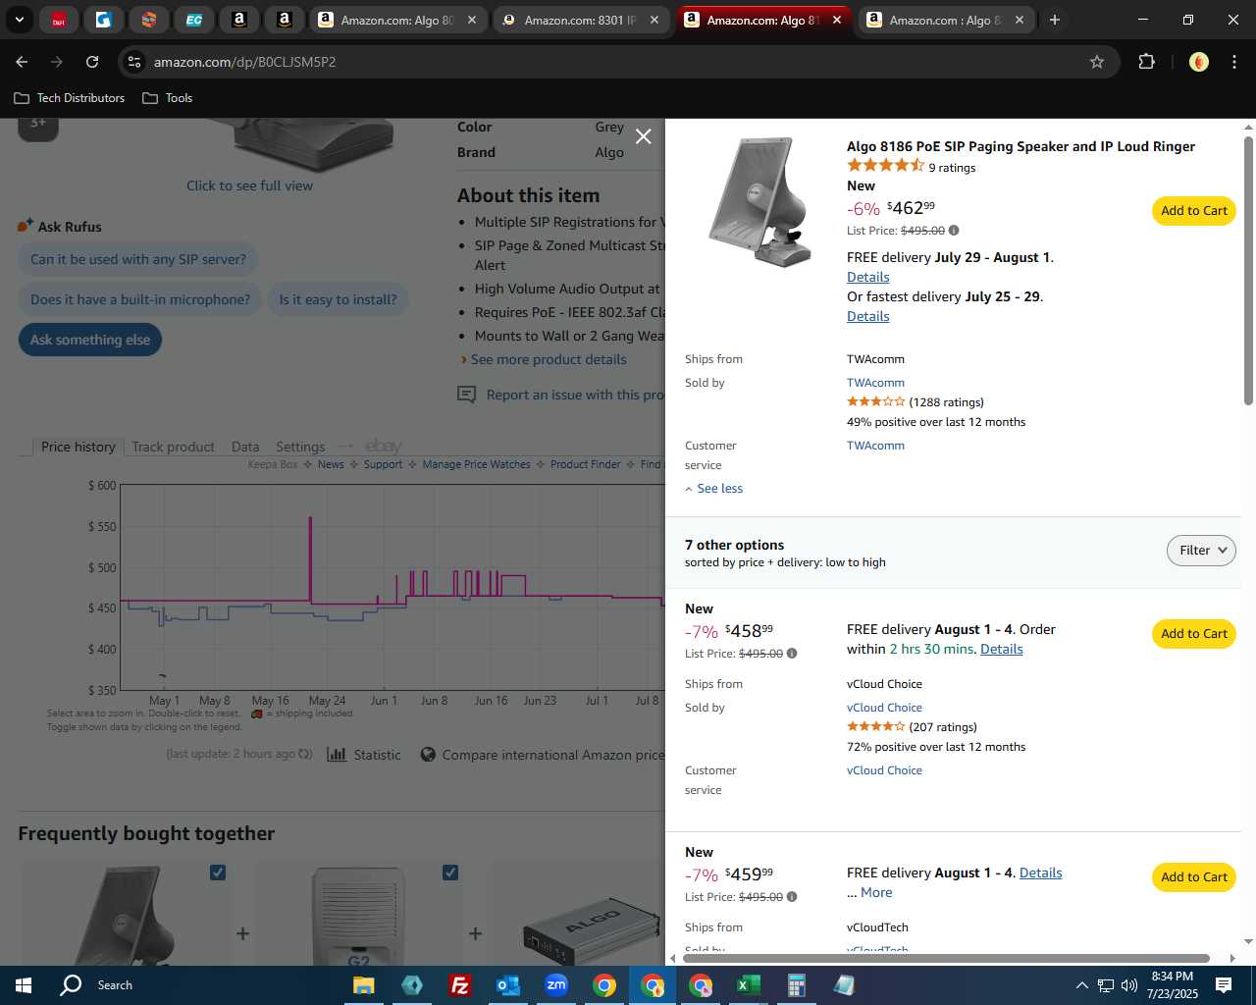The height and width of the screenshot is (1005, 1256).
Task: Reload the page with the refresh icon
Action: pos(92,62)
